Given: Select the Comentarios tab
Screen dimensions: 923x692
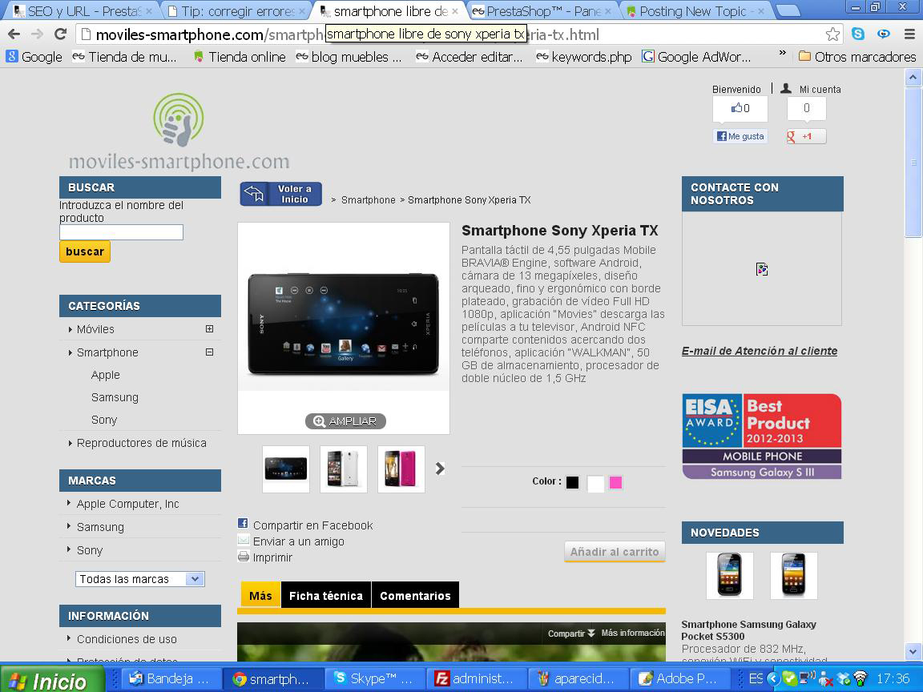Looking at the screenshot, I should coord(415,596).
